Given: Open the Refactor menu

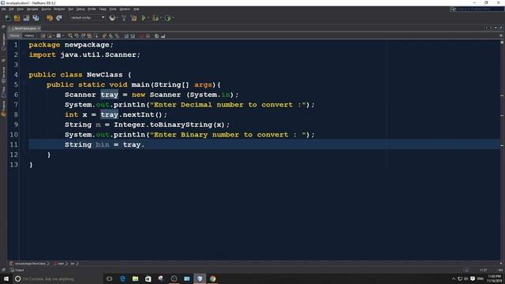Looking at the screenshot, I should (59, 9).
